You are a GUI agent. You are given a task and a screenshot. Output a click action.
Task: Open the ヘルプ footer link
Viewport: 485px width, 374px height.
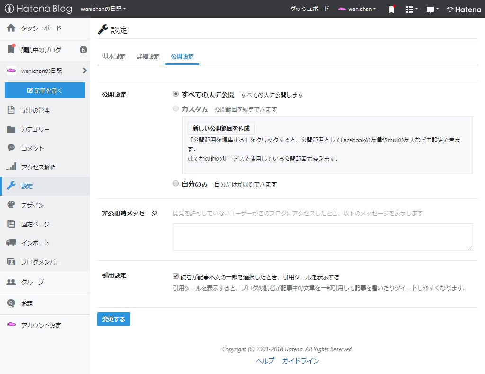coord(265,361)
